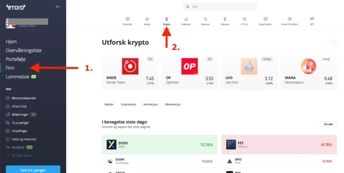Viewport: 344px width, 173px height.
Task: Open the Smart Portfolio icon
Action: tap(290, 19)
